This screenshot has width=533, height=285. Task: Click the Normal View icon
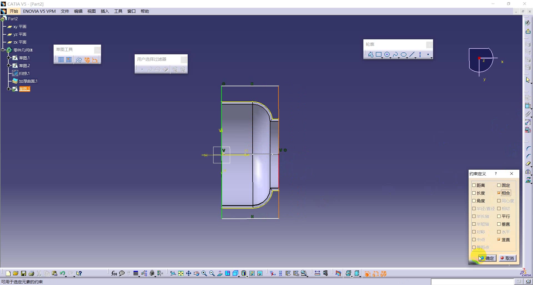coord(220,273)
